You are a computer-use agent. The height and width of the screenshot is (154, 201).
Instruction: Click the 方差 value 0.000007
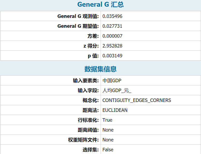coord(112,36)
